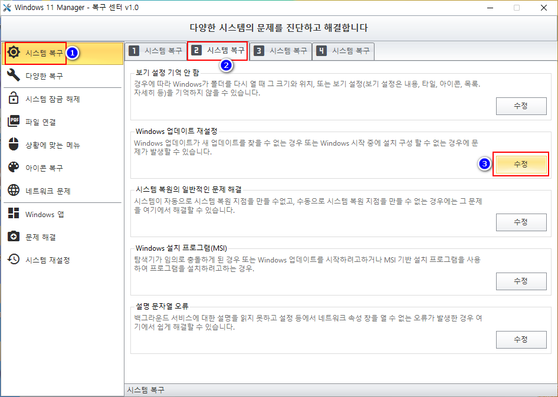The image size is (558, 397).
Task: Click the padlock icon for 시스템 잠금 해제
Action: [14, 98]
